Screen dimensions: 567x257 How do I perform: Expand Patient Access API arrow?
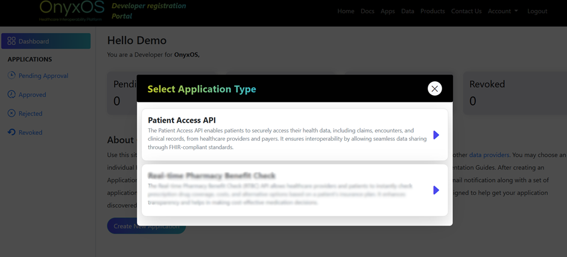436,135
